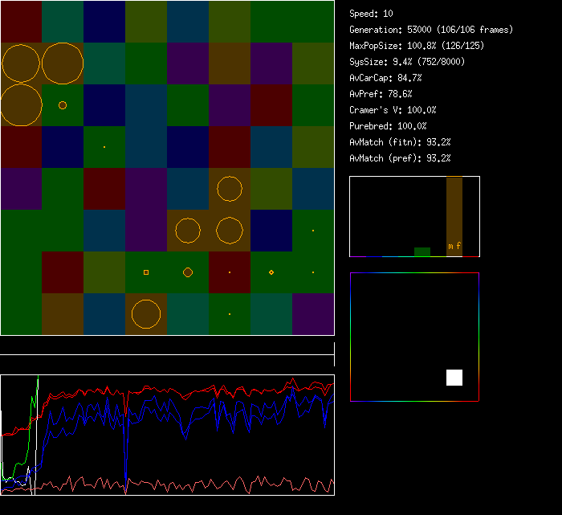
Task: Select the short green bar in the histogram
Action: (x=421, y=251)
